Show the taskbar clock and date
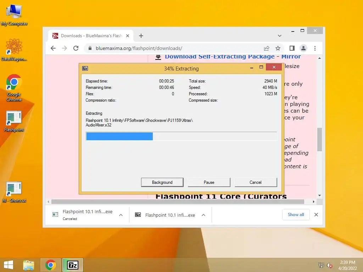This screenshot has width=363, height=272. click(347, 265)
